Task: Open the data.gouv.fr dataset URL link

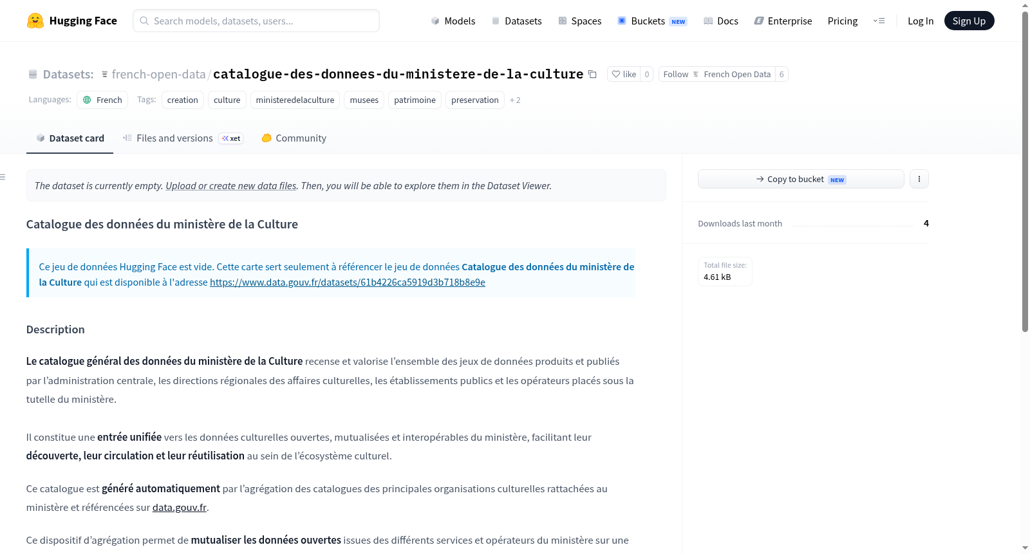Action: coord(348,282)
